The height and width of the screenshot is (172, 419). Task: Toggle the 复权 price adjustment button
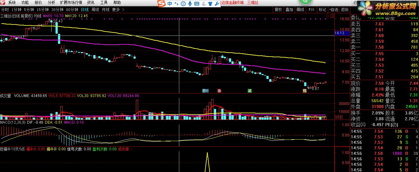[x=278, y=9]
